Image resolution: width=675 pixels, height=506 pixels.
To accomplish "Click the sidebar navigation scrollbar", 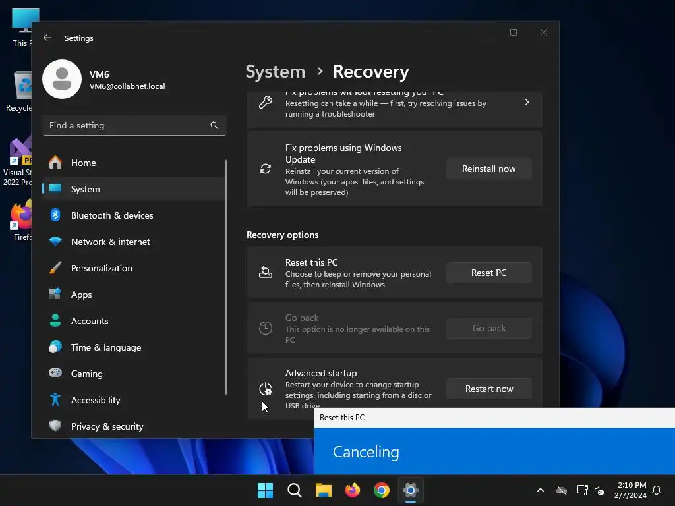I will pyautogui.click(x=226, y=277).
